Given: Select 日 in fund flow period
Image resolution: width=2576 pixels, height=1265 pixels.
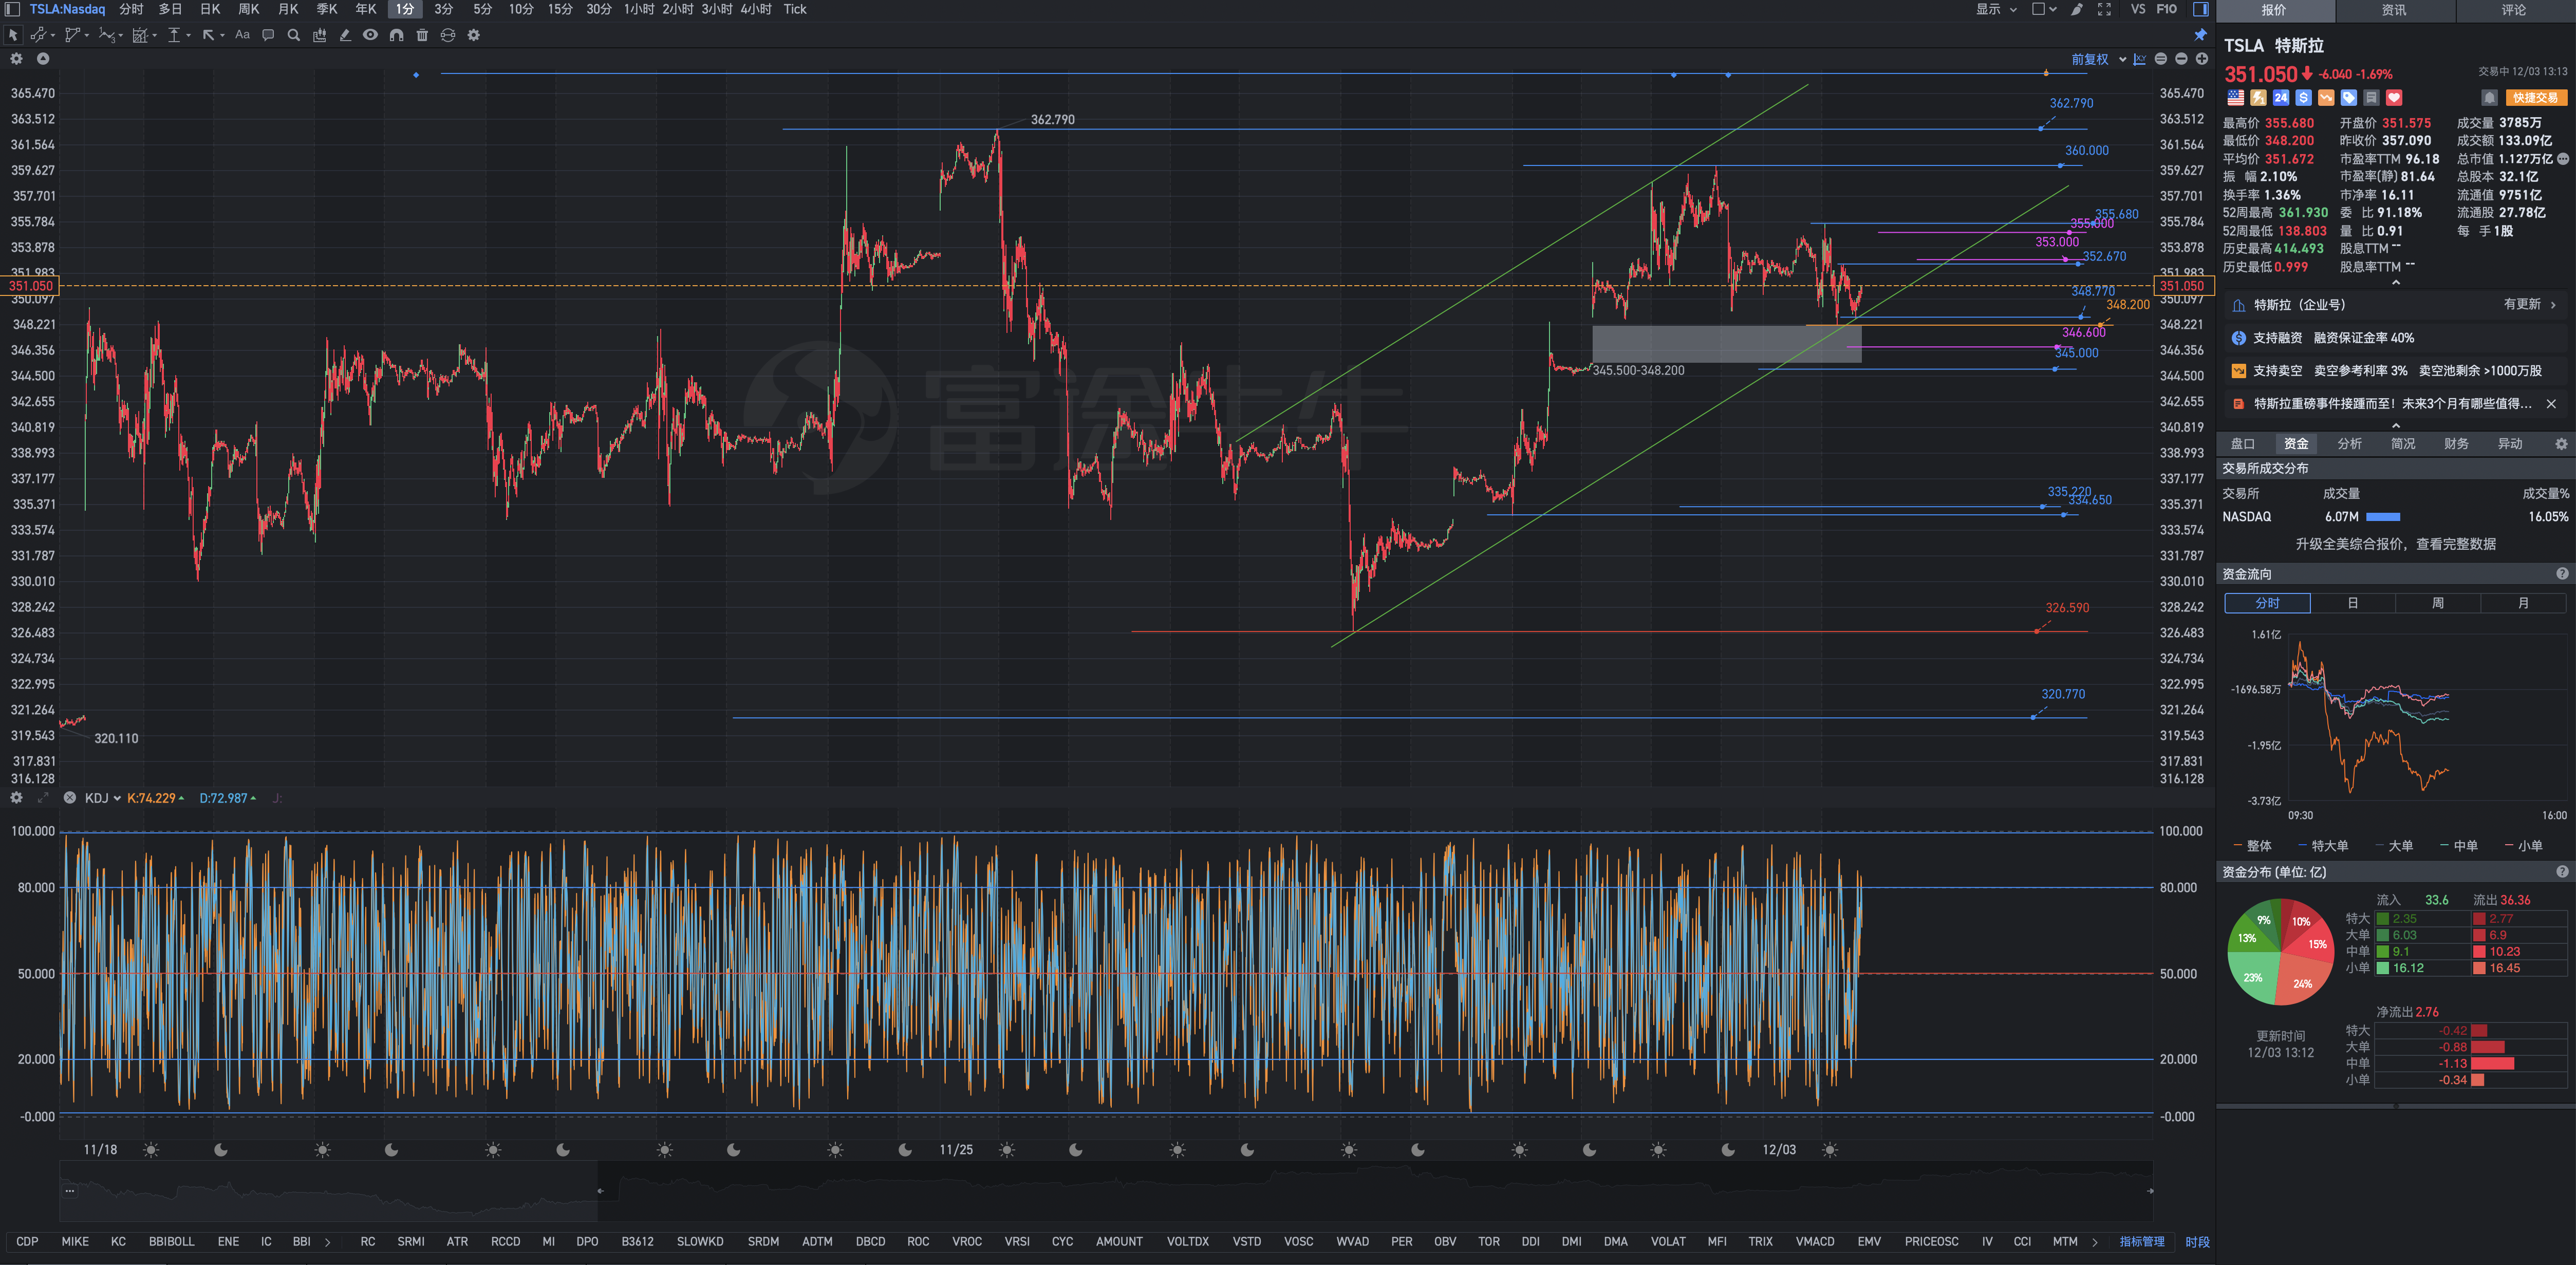Looking at the screenshot, I should pyautogui.click(x=2352, y=603).
